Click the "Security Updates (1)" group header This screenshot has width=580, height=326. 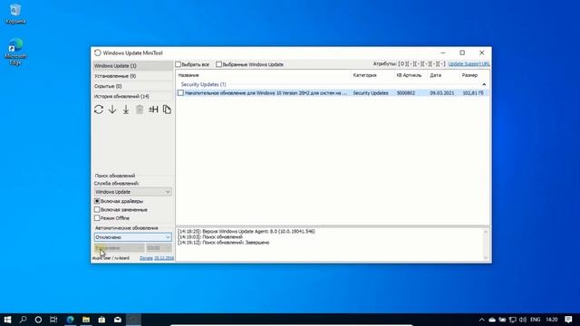pos(203,84)
